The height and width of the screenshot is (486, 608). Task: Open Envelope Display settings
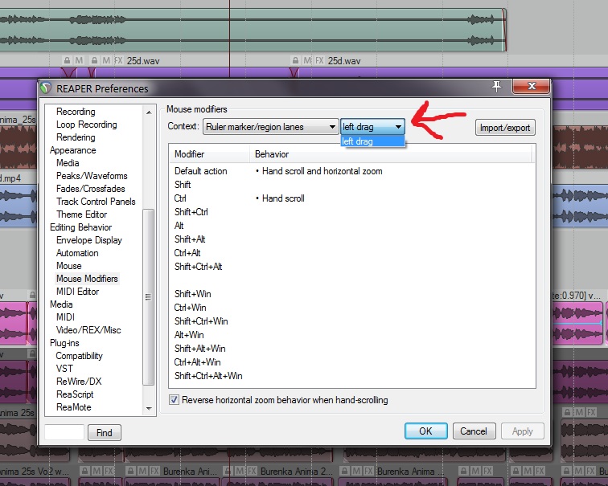pos(89,240)
